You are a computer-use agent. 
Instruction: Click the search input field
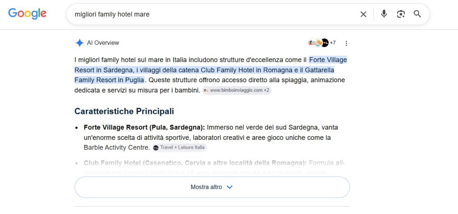[x=215, y=14]
